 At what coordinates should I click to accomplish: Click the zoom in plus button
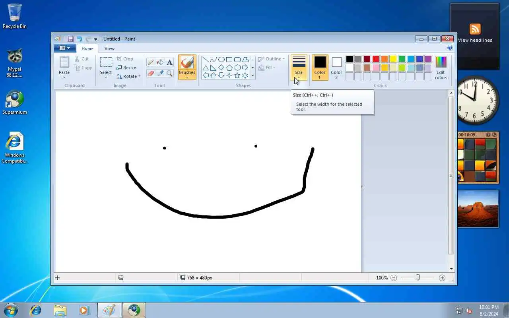click(442, 278)
